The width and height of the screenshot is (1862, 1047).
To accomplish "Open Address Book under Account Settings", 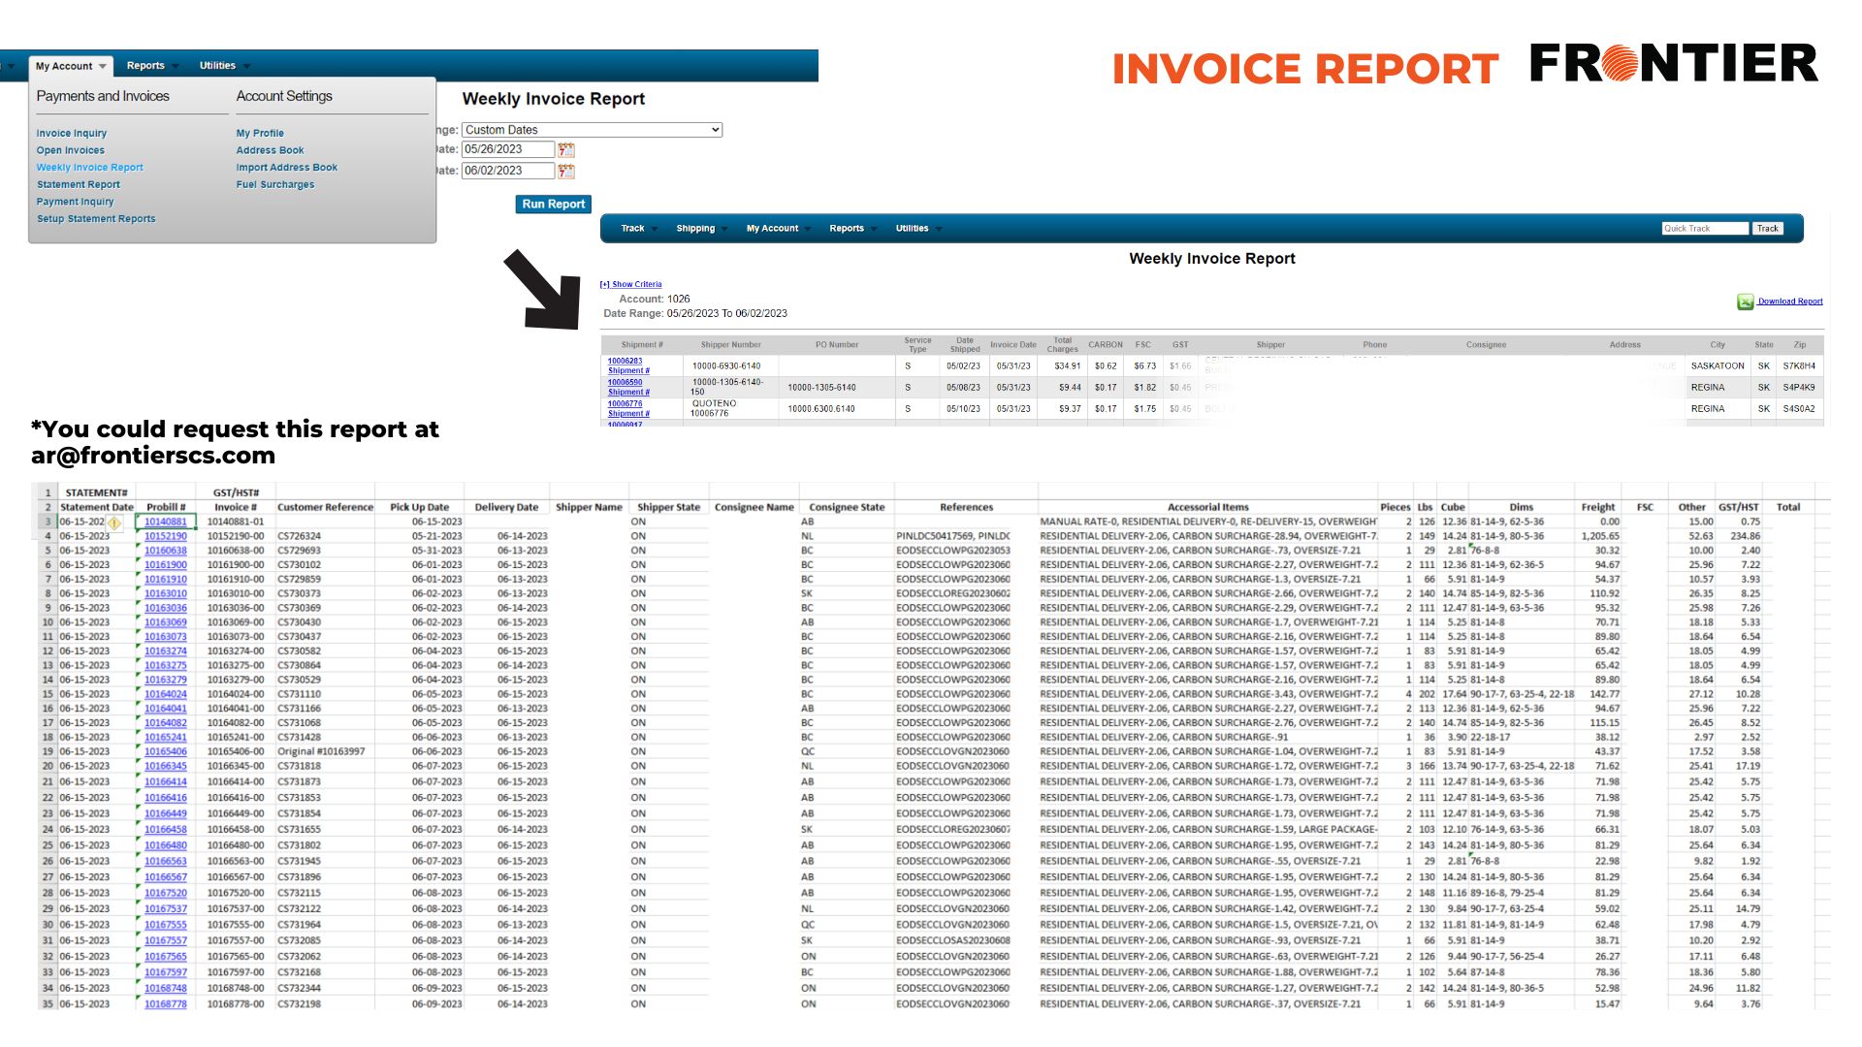I will point(271,150).
